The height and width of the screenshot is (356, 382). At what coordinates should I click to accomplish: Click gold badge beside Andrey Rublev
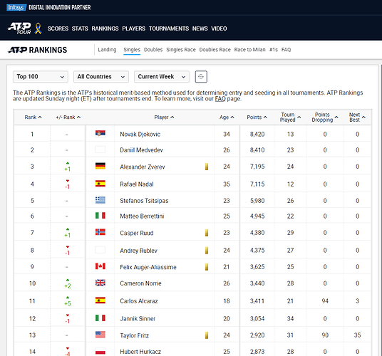(207, 250)
